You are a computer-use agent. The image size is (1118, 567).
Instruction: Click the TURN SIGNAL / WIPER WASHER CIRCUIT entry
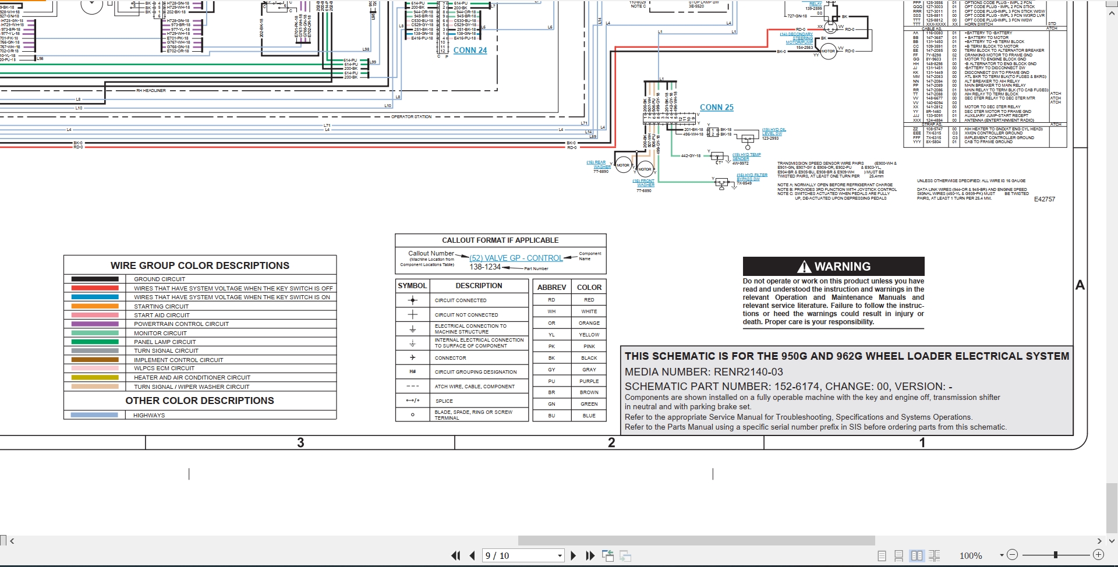[192, 387]
